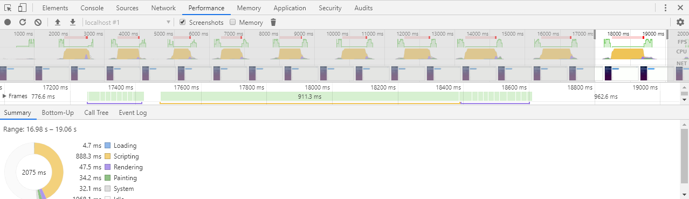The height and width of the screenshot is (199, 689).
Task: Click the 47.5 ms Rendering value
Action: 91,167
